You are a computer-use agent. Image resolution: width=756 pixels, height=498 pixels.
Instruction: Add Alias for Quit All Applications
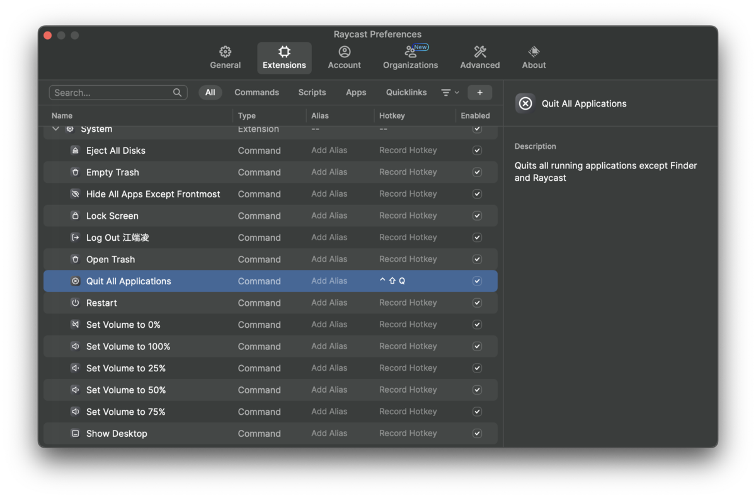(x=329, y=281)
